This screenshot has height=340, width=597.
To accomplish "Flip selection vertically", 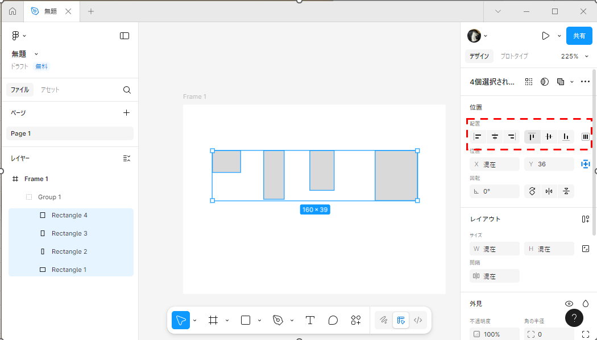I will coord(566,191).
